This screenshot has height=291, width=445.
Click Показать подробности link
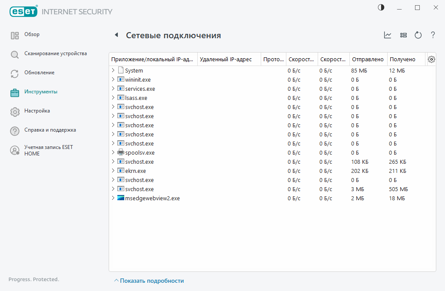(x=152, y=281)
